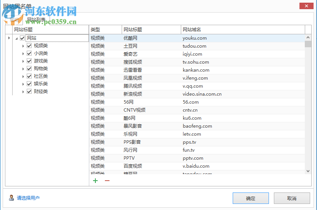Toggle the 网站 root checkbox
Viewport: 317px width, 210px height.
(x=23, y=38)
